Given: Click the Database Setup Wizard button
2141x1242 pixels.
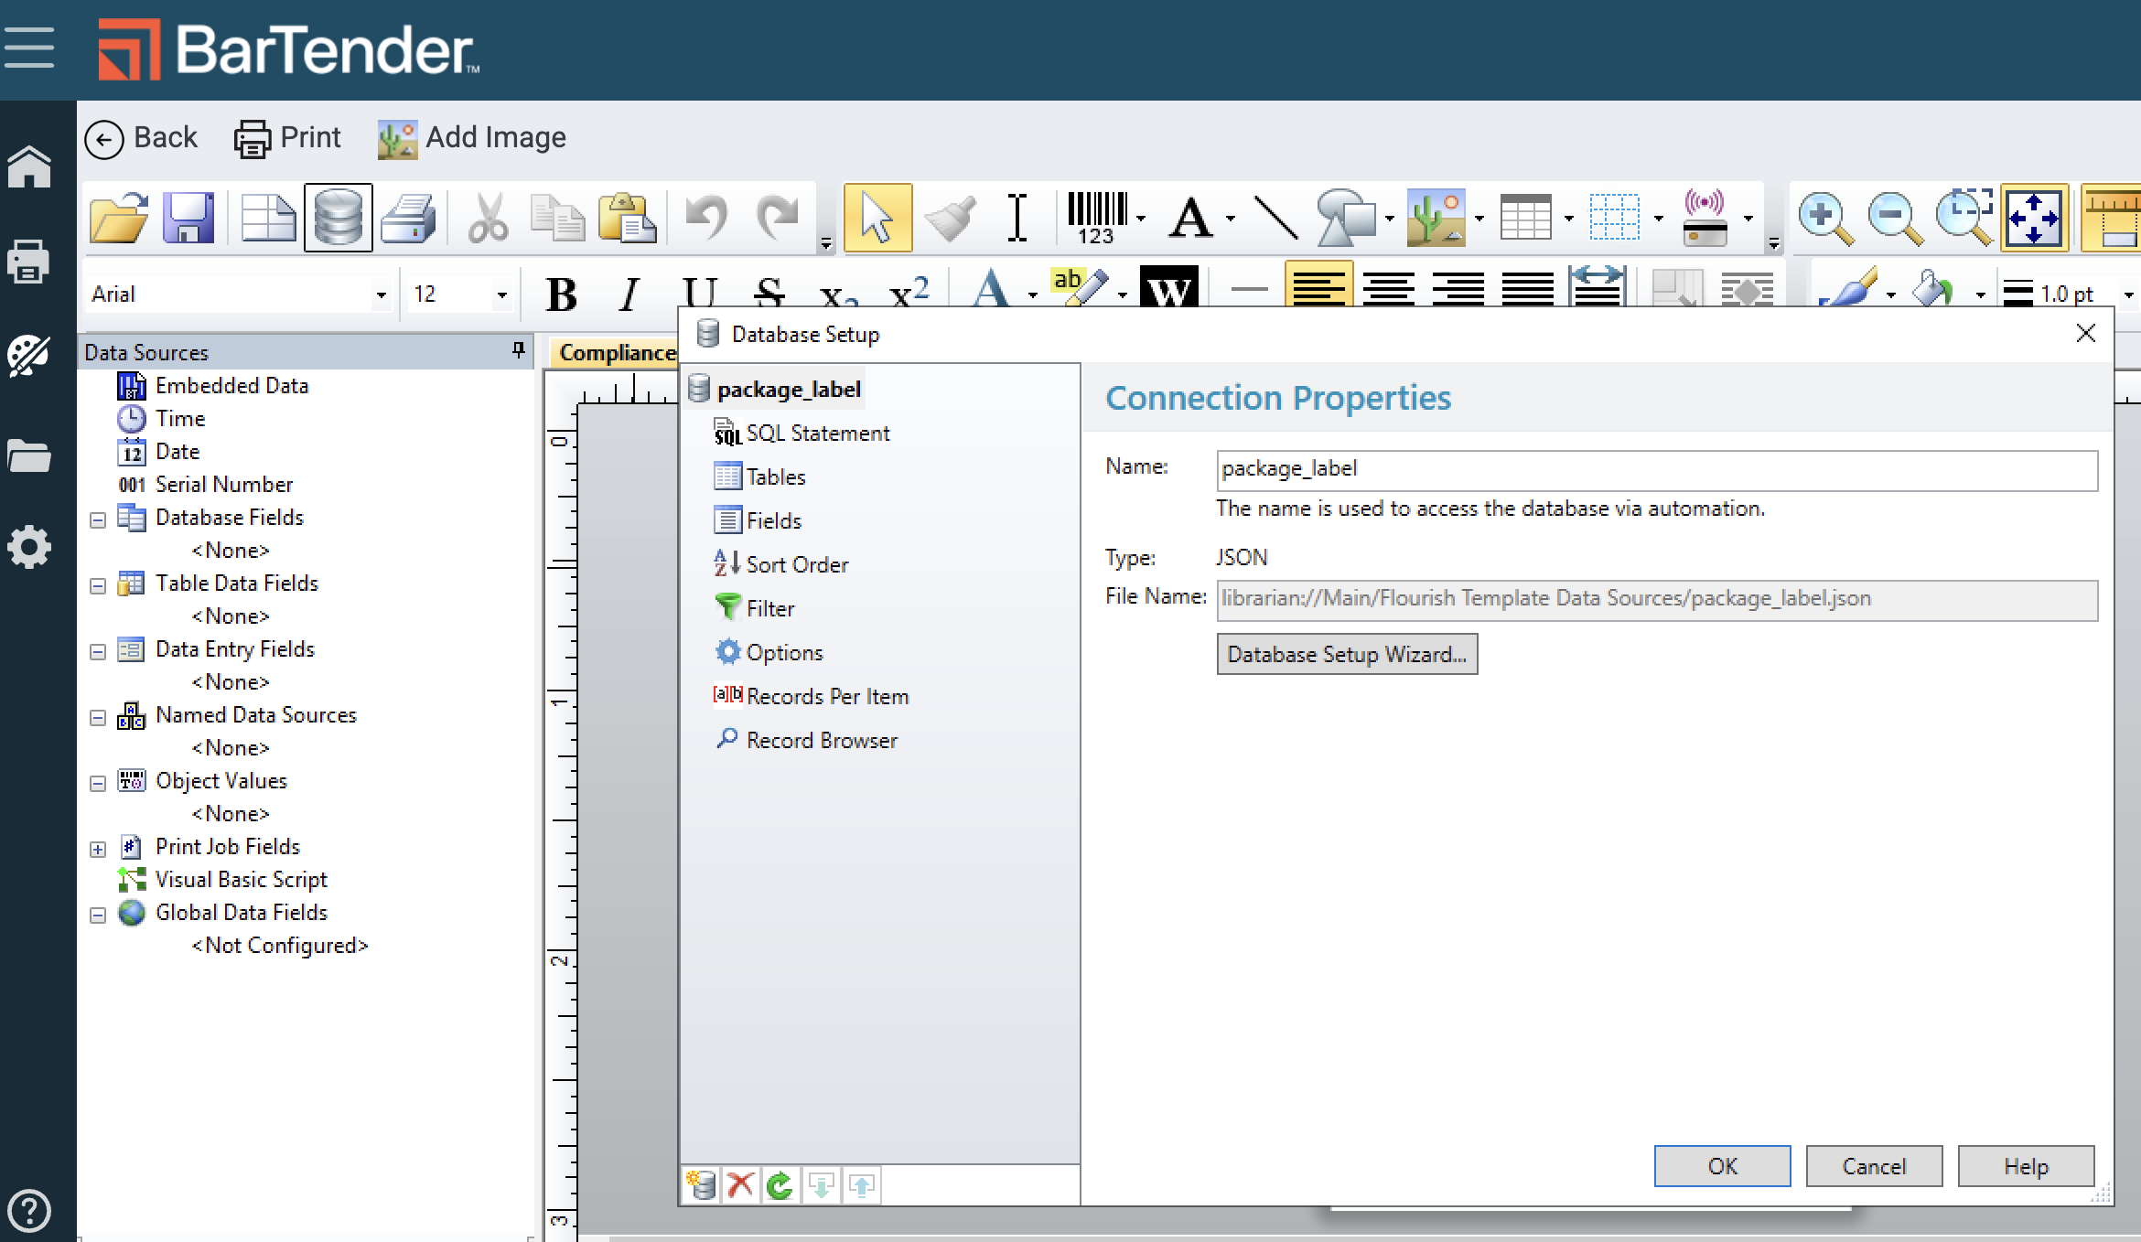Looking at the screenshot, I should [x=1346, y=655].
